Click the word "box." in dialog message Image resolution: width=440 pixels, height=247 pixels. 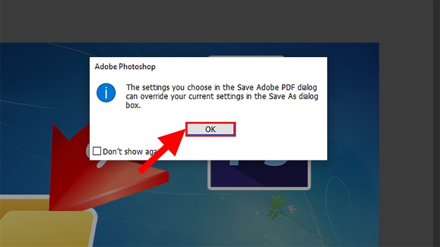click(133, 105)
